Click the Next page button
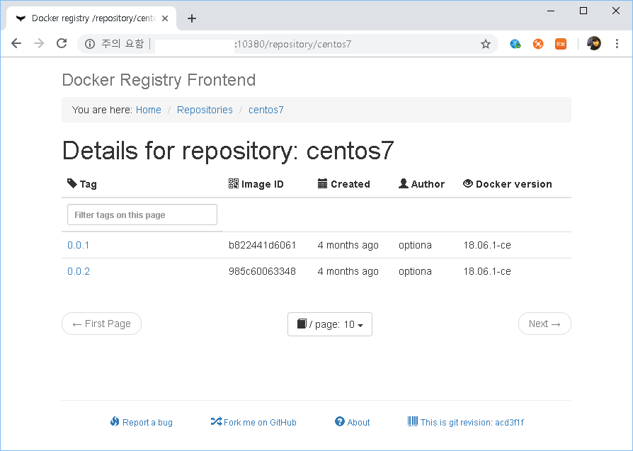 544,324
